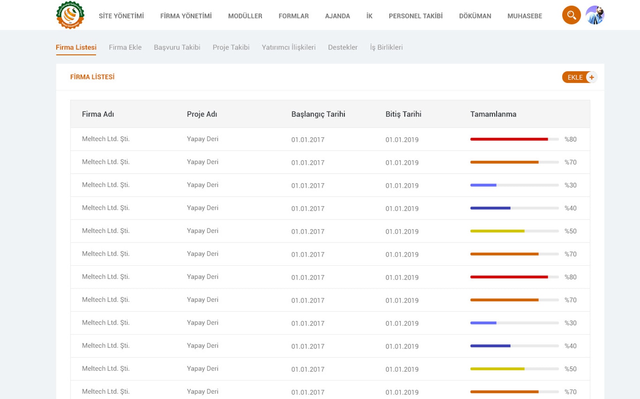Open the MODÜLLER menu
Screen dimensions: 640x399
[245, 16]
